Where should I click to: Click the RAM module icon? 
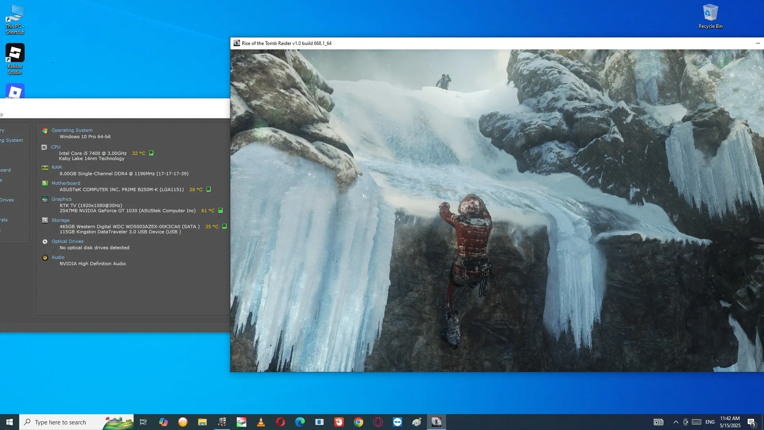pyautogui.click(x=45, y=168)
